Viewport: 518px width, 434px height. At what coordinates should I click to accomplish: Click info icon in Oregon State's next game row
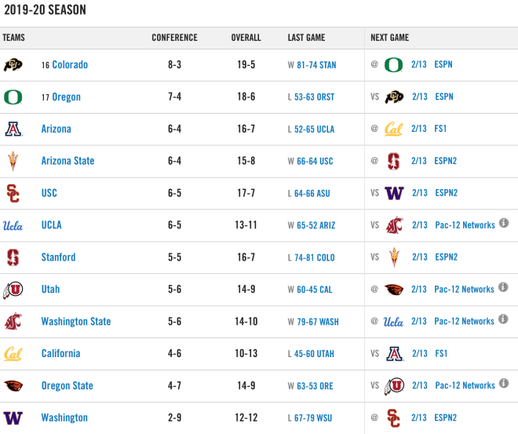click(504, 383)
